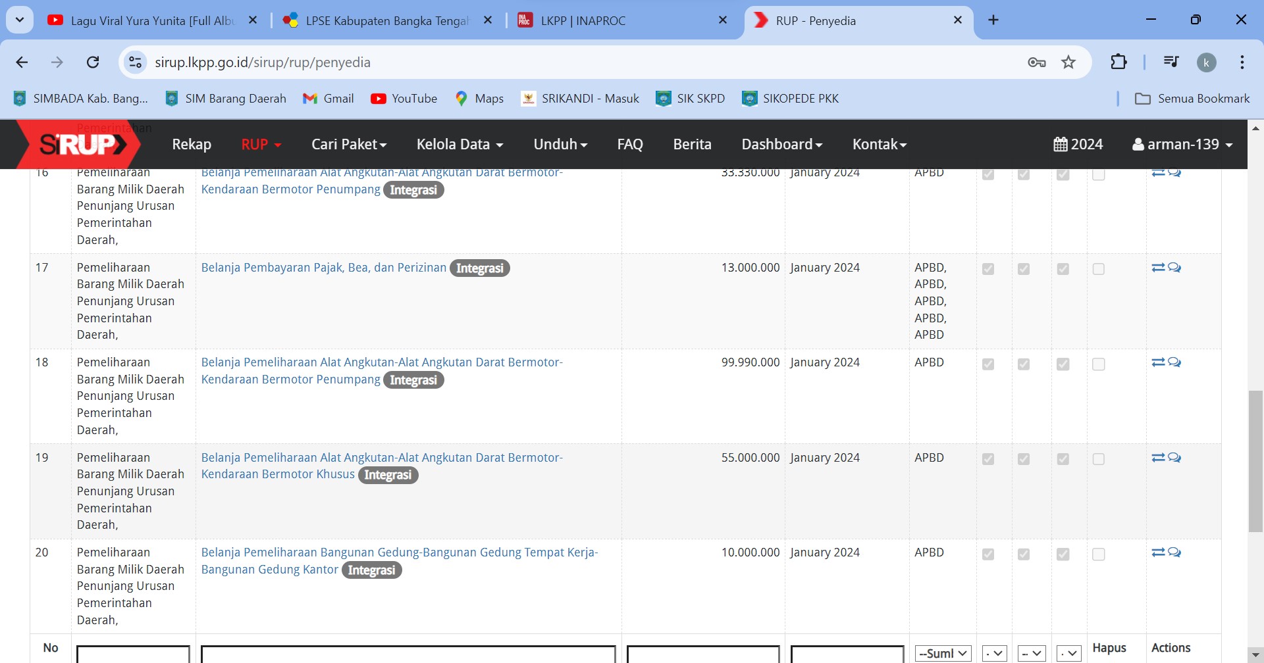Open the arman-139 user dropdown
The image size is (1264, 663).
click(1182, 144)
